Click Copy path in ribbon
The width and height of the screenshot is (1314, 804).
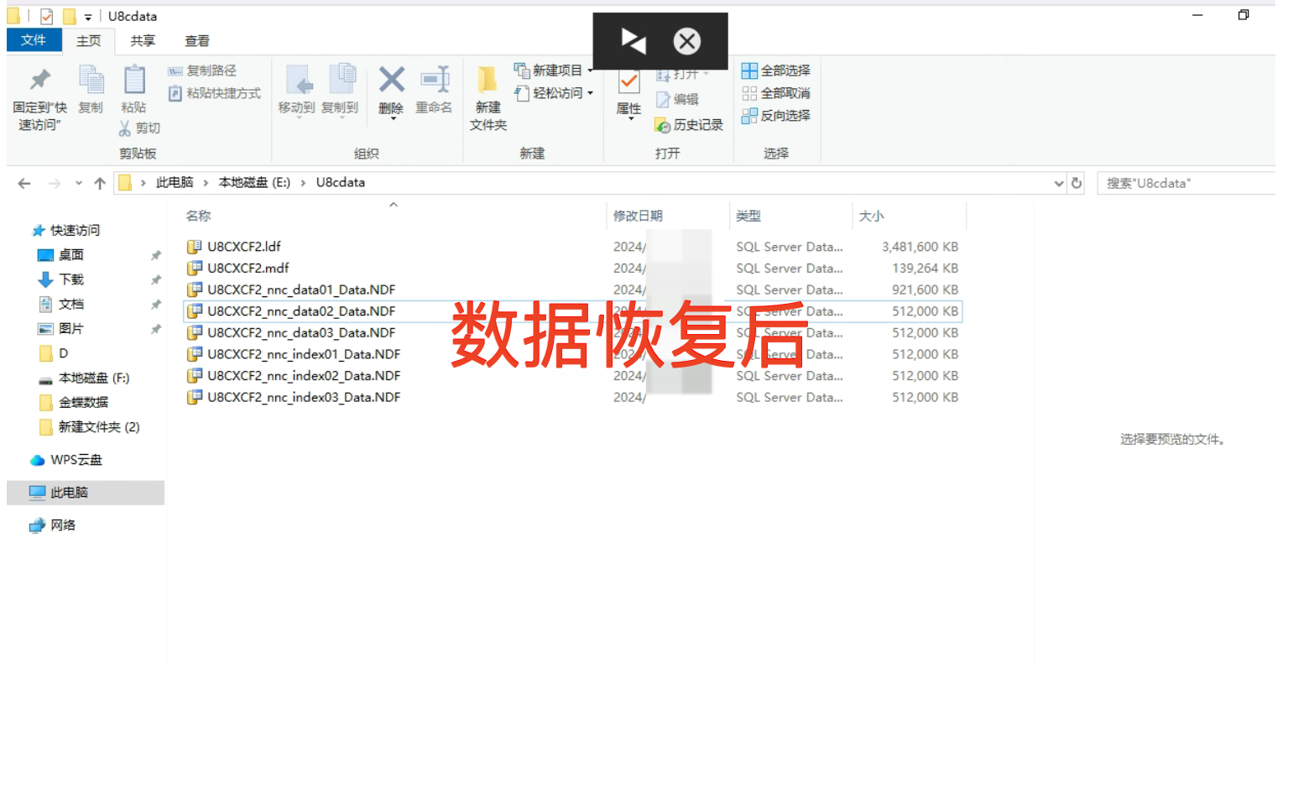point(202,70)
